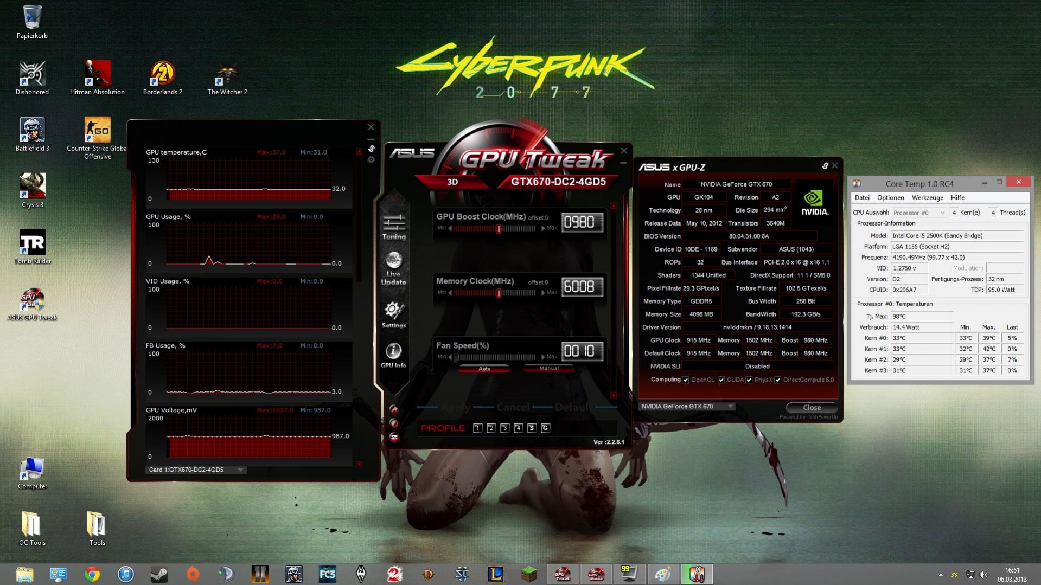Open Counter-Strike Global Offensive shortcut
Viewport: 1041px width, 585px height.
click(x=97, y=138)
